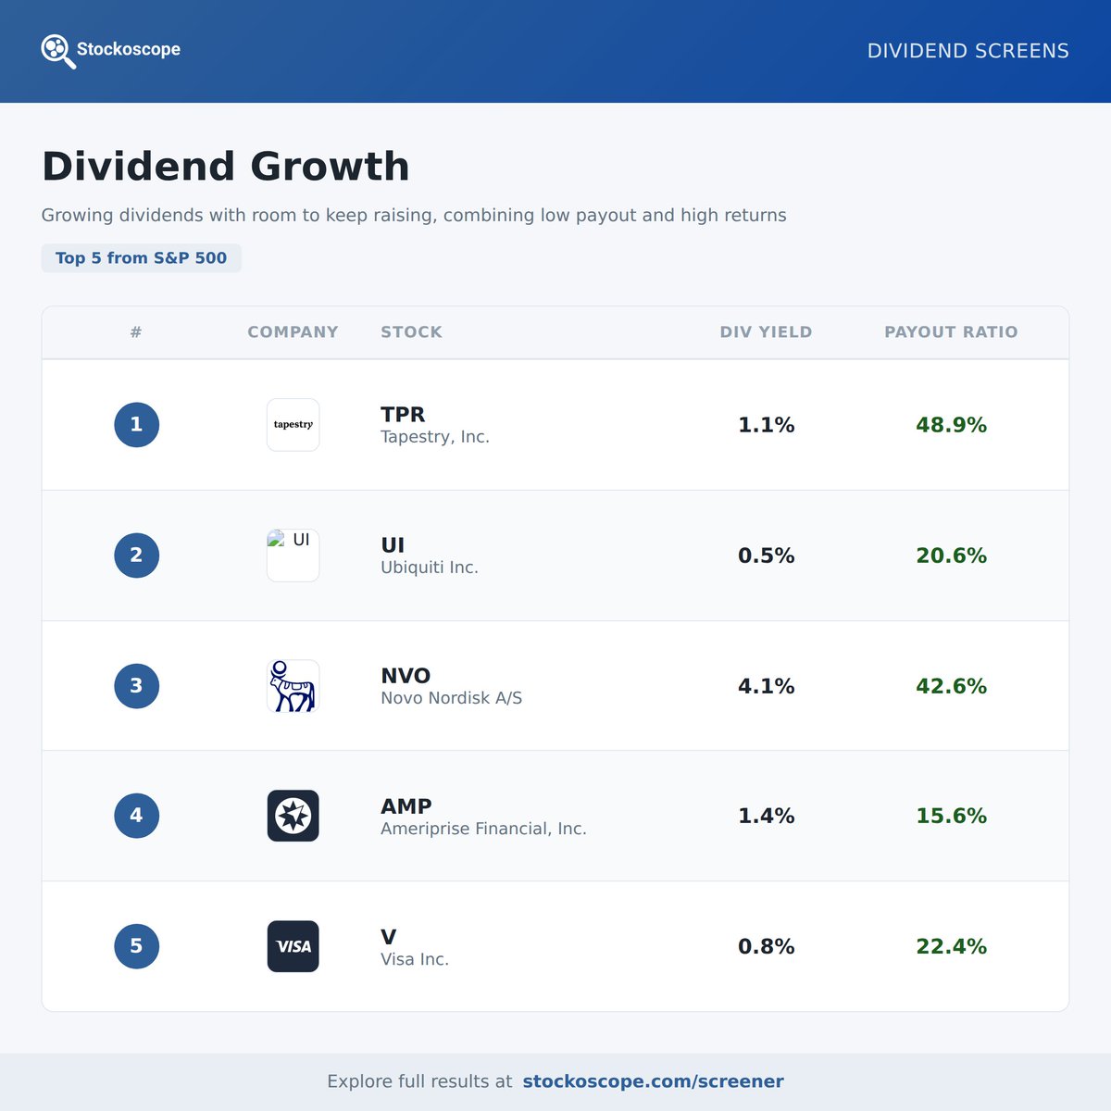1111x1111 pixels.
Task: Sort by the DIV YIELD column header
Action: [x=766, y=332]
